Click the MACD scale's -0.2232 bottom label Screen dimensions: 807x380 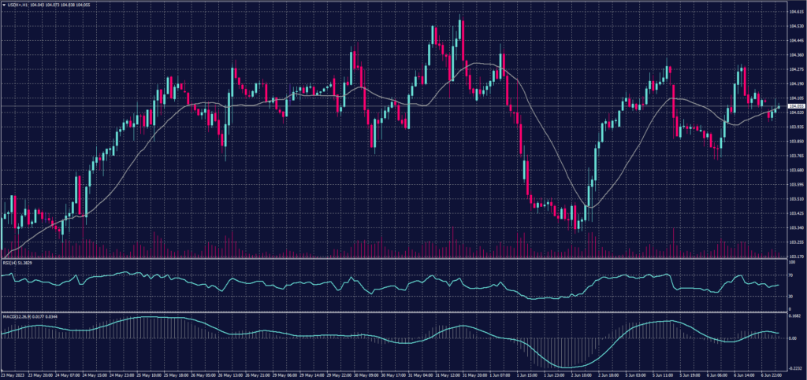[796, 367]
